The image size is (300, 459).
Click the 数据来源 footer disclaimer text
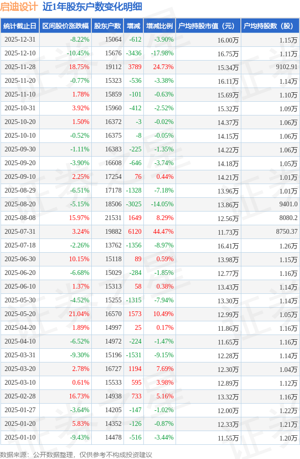[76, 454]
